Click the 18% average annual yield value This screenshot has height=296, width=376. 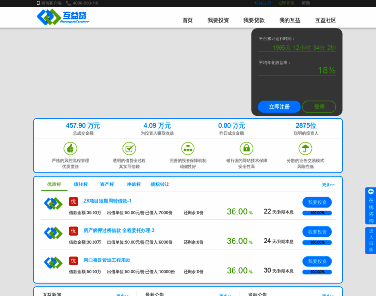(x=327, y=70)
